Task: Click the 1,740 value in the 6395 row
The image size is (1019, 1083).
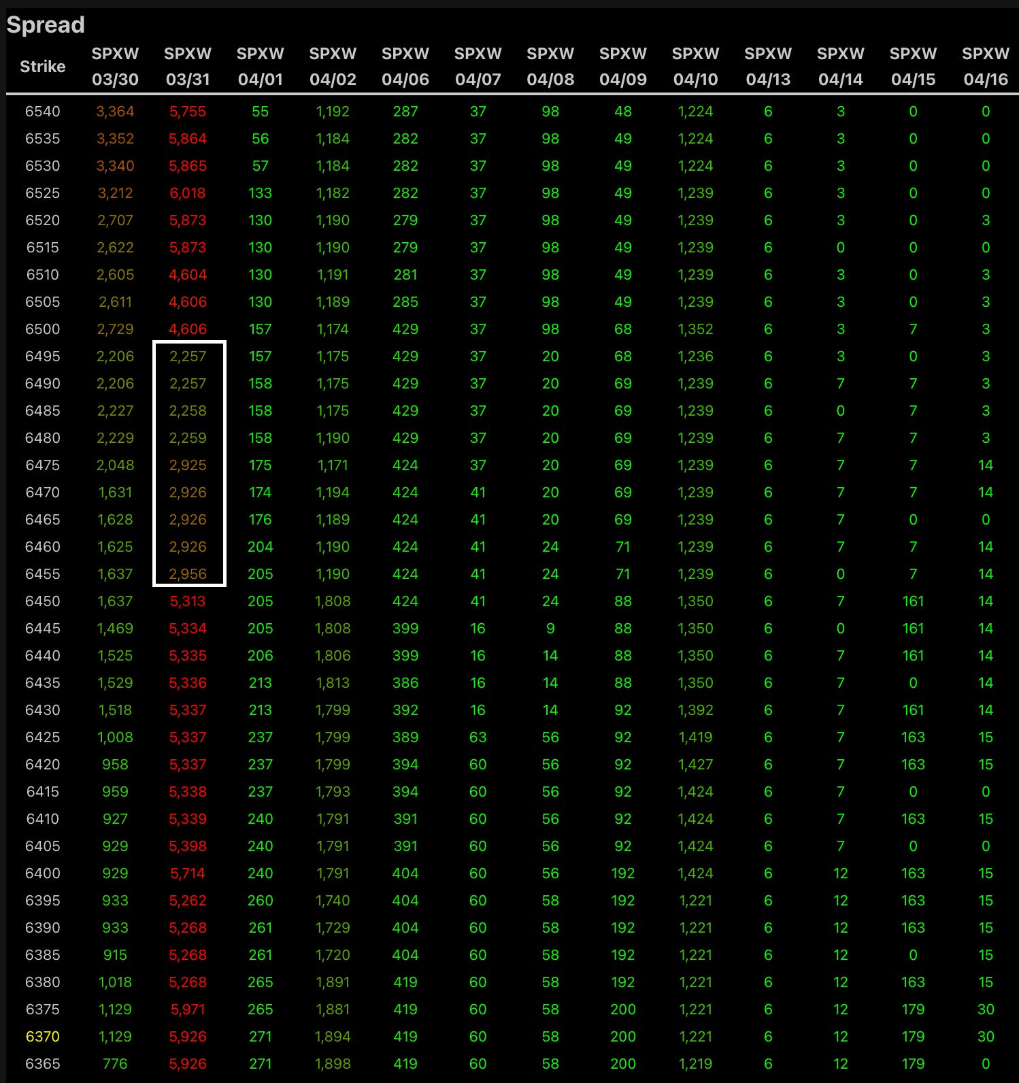Action: (333, 901)
